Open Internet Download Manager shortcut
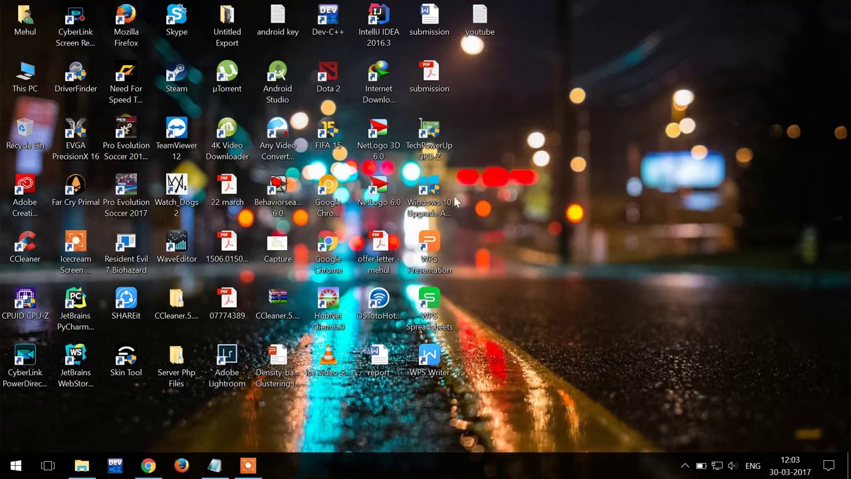This screenshot has height=479, width=851. pos(378,82)
